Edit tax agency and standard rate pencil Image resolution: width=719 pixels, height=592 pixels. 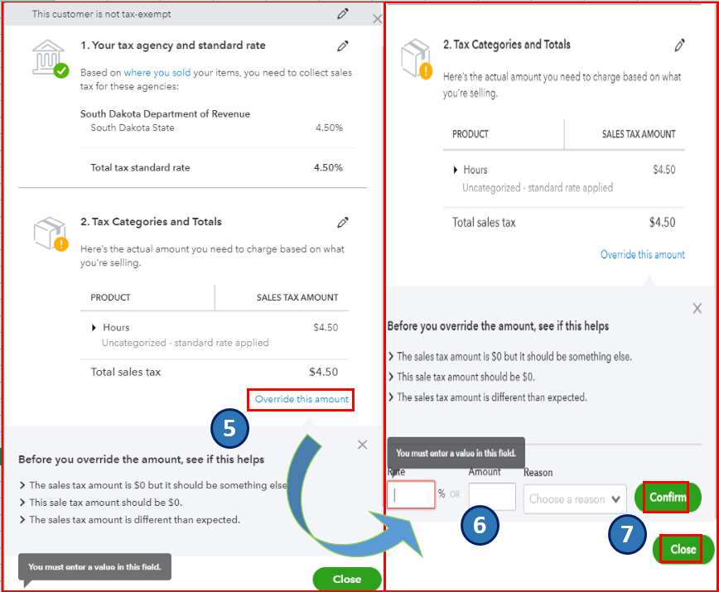pos(343,46)
